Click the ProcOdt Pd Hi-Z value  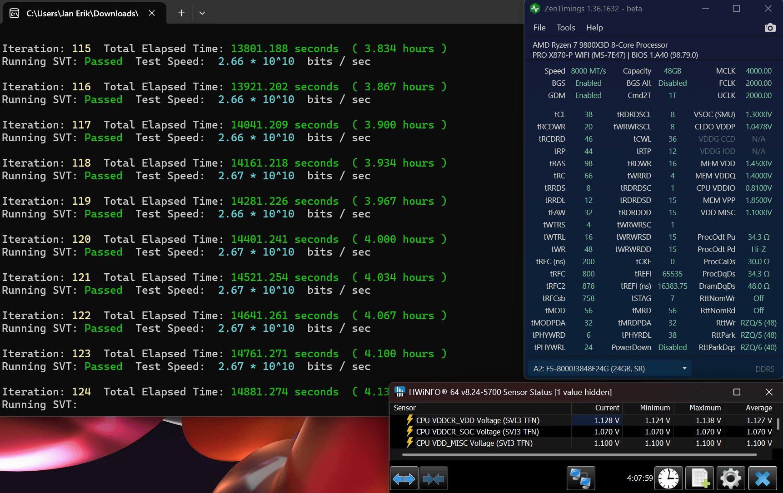click(x=758, y=249)
